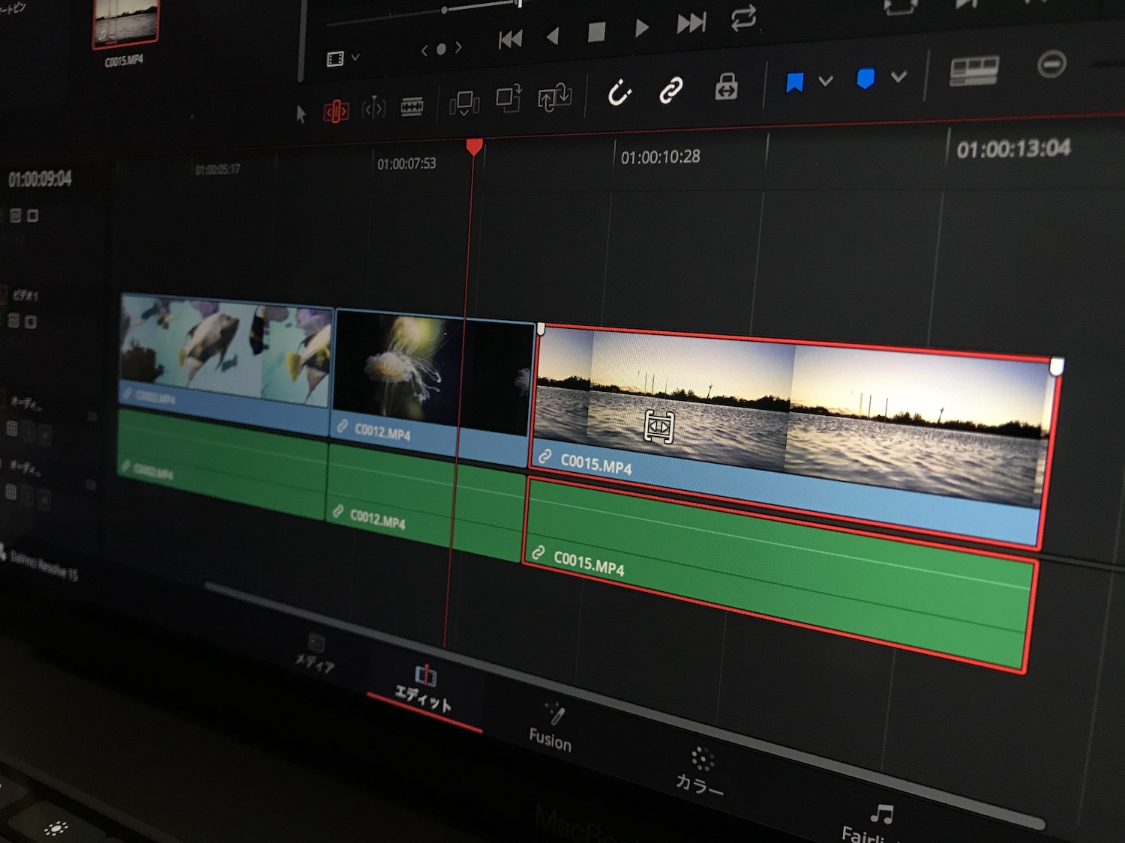Screen dimensions: 1125x843
Task: Click the 01:00:09:04 timecode display
Action: [40, 179]
